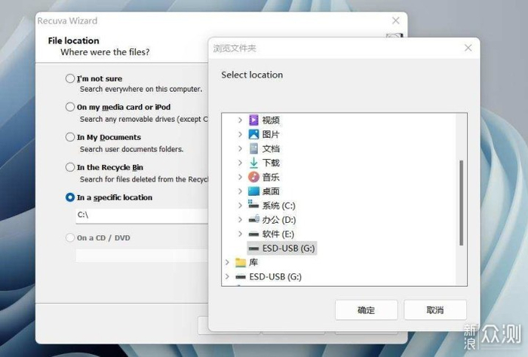This screenshot has width=528, height=357.
Task: Click the 文档 documents icon
Action: pos(253,148)
